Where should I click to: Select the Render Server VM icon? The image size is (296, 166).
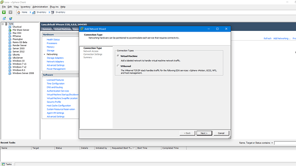[10, 45]
